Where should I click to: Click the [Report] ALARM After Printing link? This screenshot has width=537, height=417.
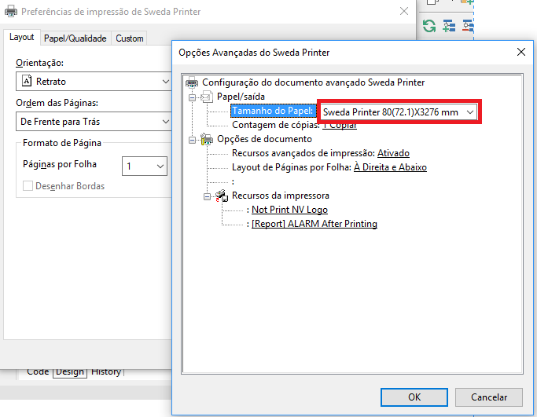point(314,223)
